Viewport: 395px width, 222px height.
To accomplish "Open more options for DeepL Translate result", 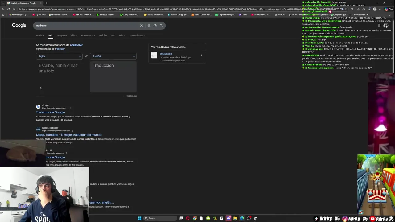I will point(72,131).
